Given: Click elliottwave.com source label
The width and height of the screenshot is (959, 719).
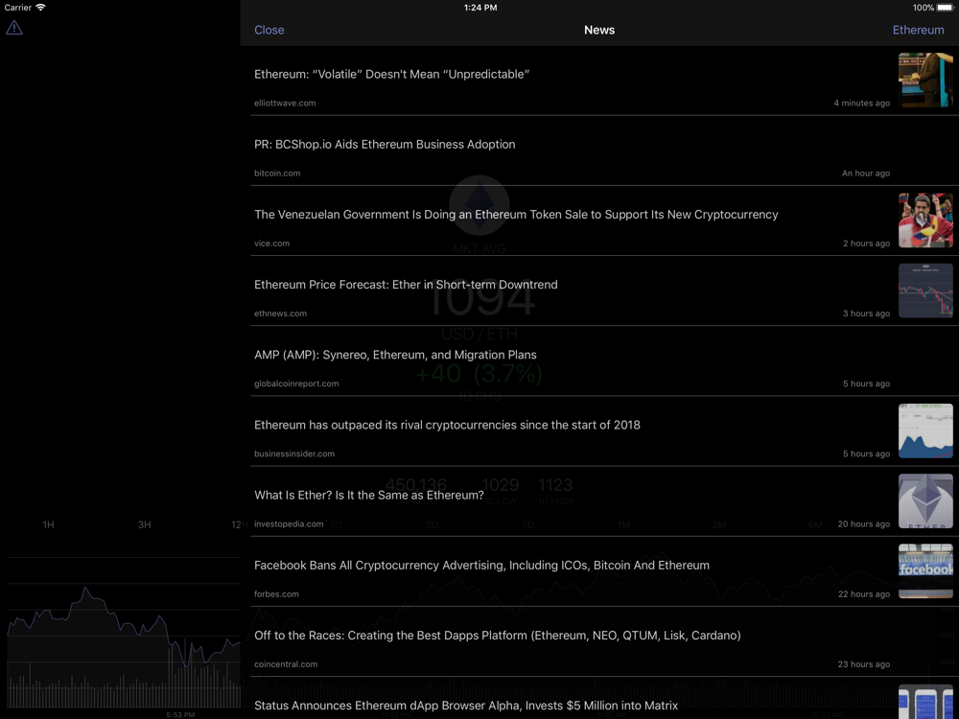Looking at the screenshot, I should pyautogui.click(x=285, y=104).
